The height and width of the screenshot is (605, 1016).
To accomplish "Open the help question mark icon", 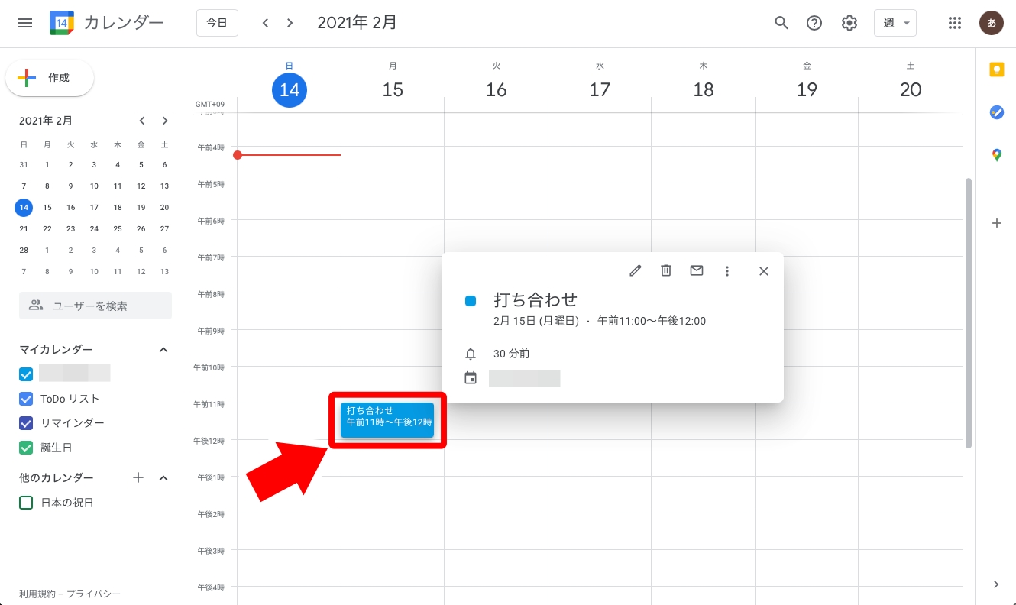I will [814, 23].
